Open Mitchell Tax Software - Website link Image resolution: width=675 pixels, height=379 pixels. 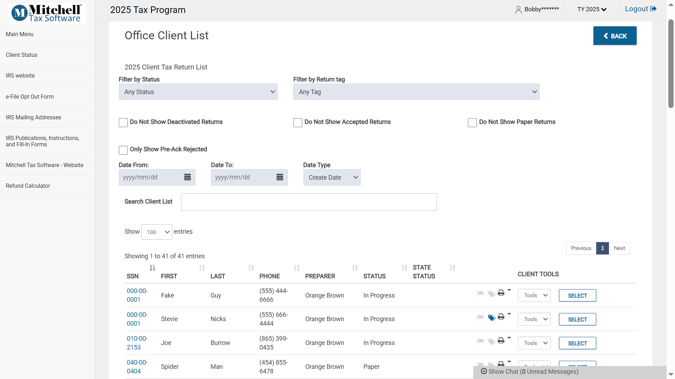click(47, 165)
